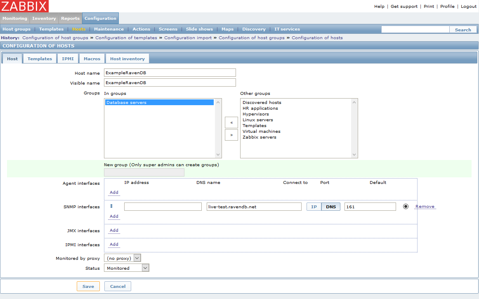This screenshot has height=299, width=479.
Task: Click the Visible name input field
Action: (x=170, y=82)
